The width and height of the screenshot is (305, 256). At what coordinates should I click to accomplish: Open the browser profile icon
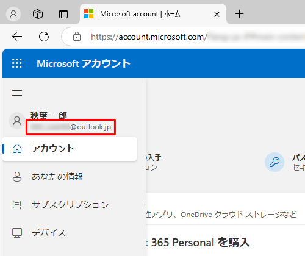[x=13, y=14]
